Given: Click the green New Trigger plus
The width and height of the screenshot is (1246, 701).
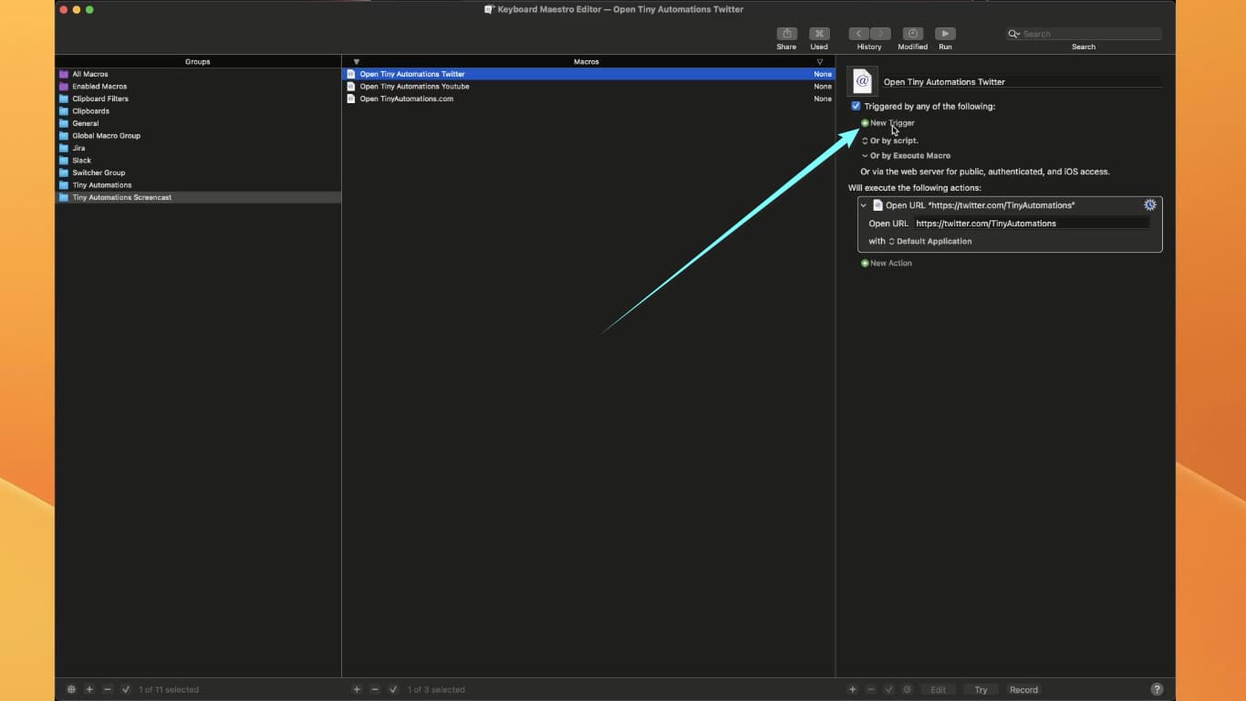Looking at the screenshot, I should point(865,122).
